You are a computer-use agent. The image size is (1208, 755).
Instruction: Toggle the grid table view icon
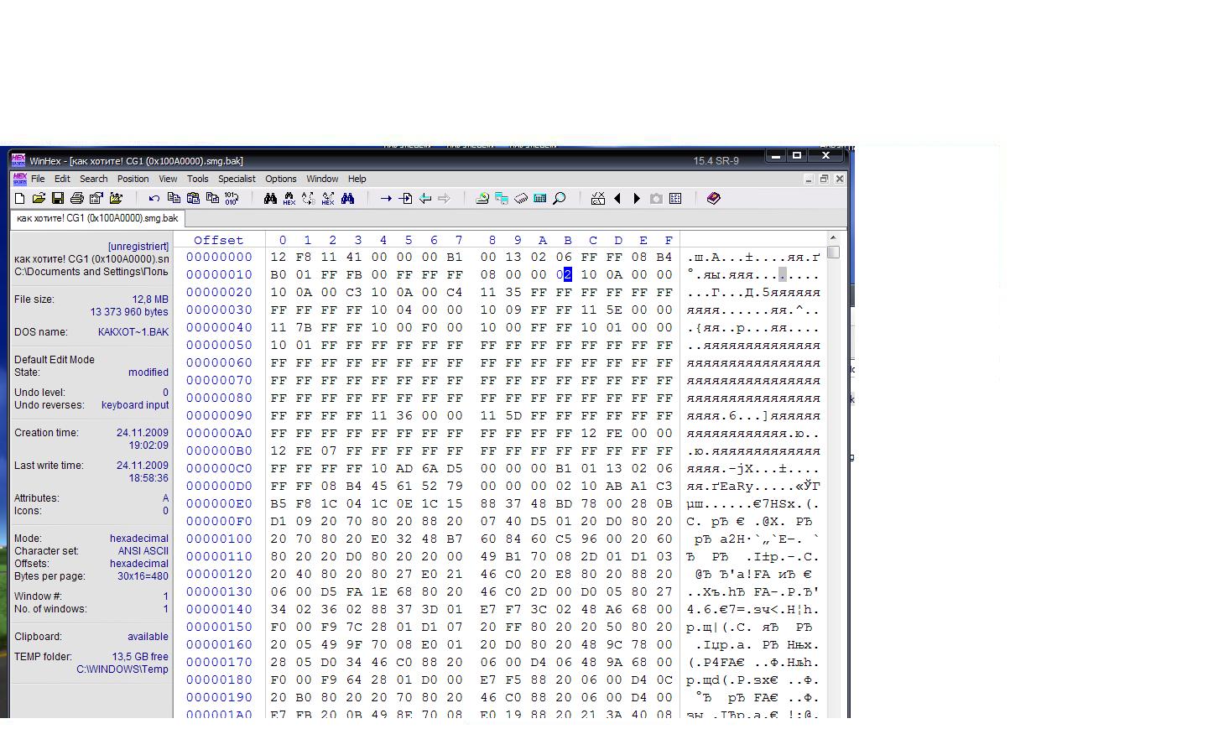[675, 199]
